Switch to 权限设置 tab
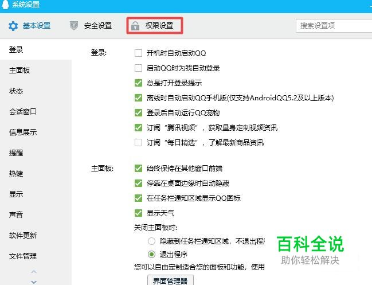Viewport: 372px width, 285px height. [154, 26]
